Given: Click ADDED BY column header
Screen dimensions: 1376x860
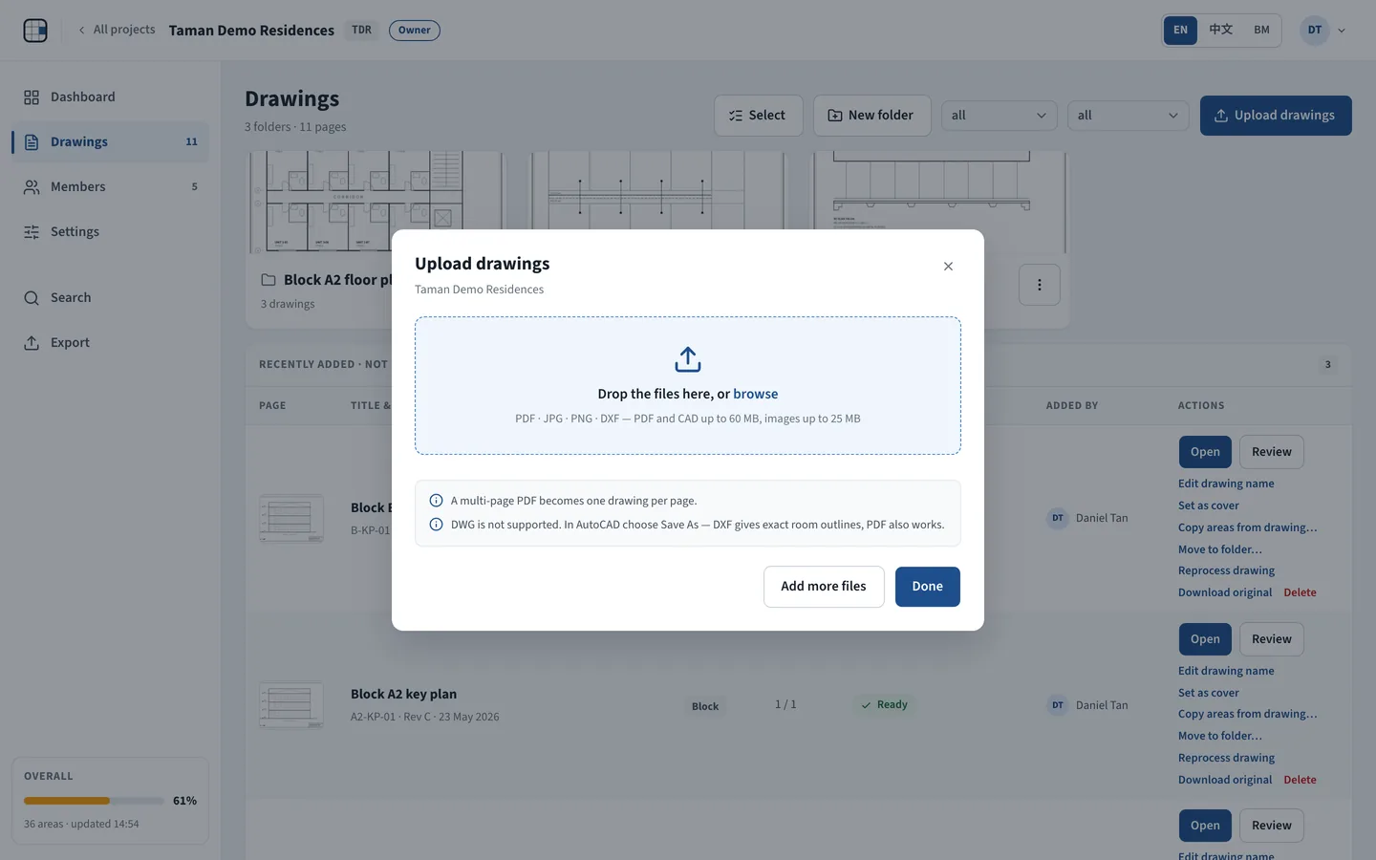Looking at the screenshot, I should tap(1071, 406).
